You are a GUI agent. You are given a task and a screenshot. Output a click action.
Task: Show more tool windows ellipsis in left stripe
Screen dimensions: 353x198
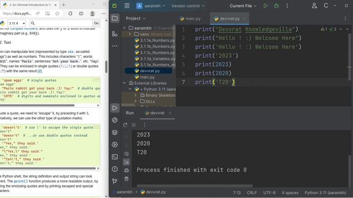pyautogui.click(x=115, y=46)
